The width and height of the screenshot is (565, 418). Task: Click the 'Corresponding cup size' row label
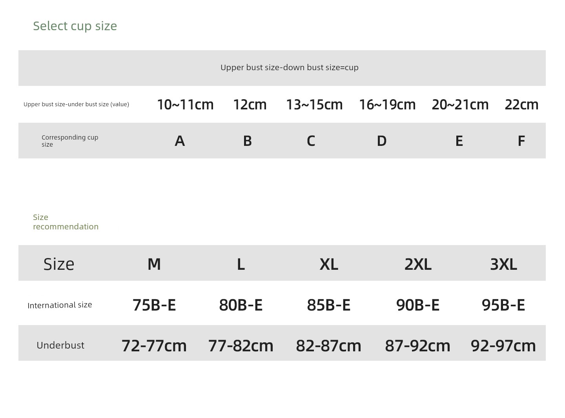point(70,141)
